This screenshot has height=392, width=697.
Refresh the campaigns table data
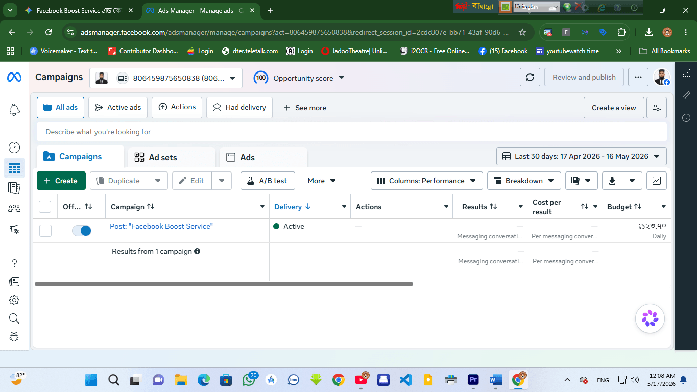point(530,77)
